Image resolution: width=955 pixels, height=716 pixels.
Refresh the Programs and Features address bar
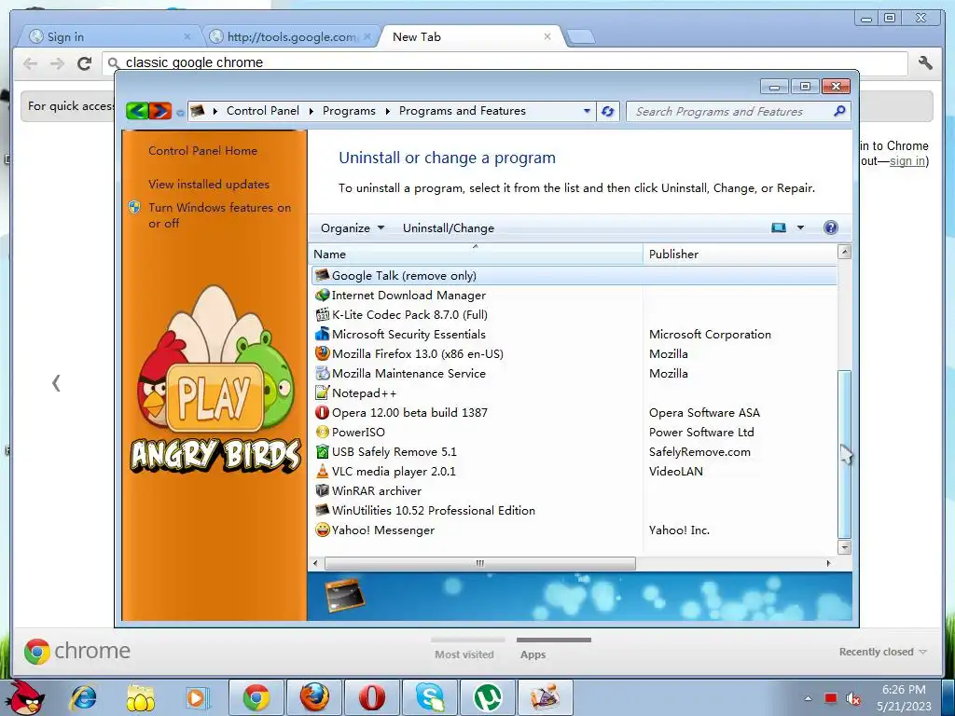coord(607,111)
